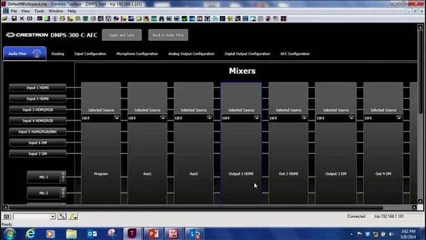Show hidden tray icons arrow
Screen dimensions: 426x240
pos(352,234)
